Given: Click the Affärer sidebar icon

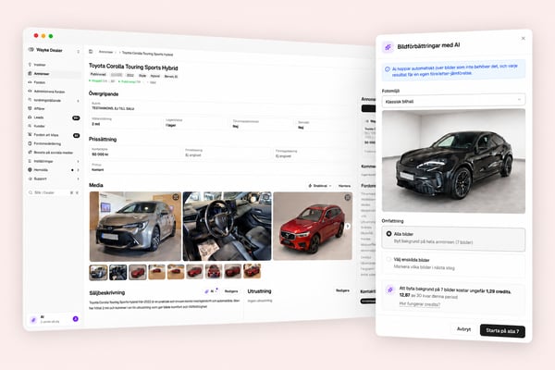Looking at the screenshot, I should pos(30,109).
